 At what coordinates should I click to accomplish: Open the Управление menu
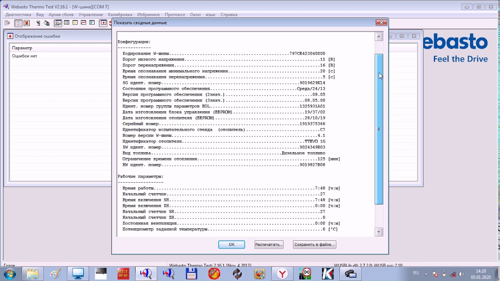[x=91, y=14]
